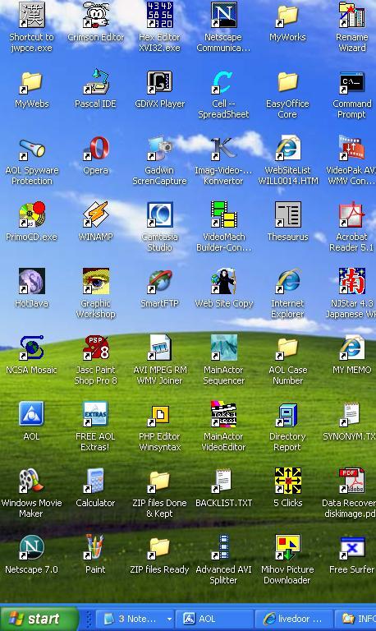Screen dimensions: 376x631
Task: Open the ZIP files Ready folder
Action: pyautogui.click(x=159, y=547)
